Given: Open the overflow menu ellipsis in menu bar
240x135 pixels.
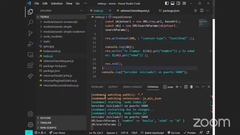Looking at the screenshot, I should click(85, 3).
